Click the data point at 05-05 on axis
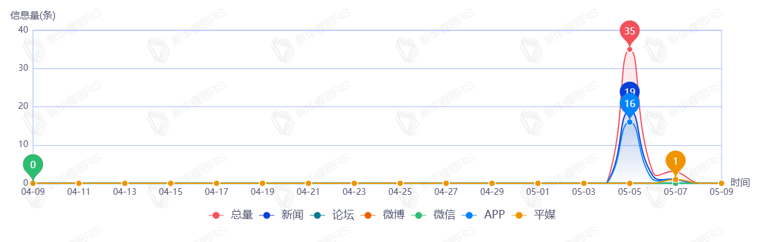This screenshot has width=764, height=242. point(629,183)
